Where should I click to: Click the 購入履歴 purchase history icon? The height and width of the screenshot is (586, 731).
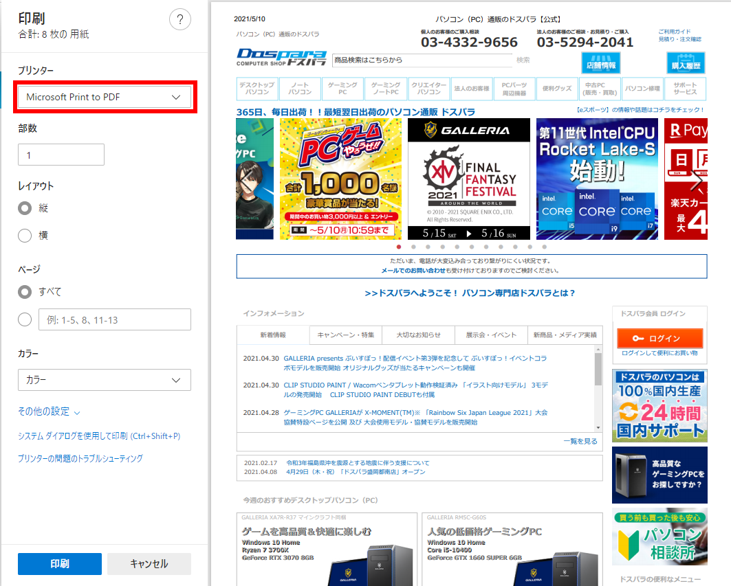(x=686, y=63)
